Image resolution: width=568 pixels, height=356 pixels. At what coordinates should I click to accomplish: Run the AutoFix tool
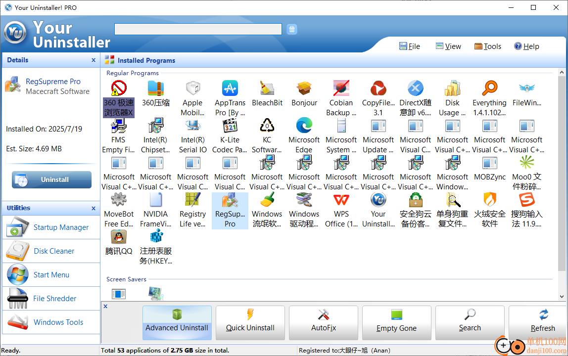pos(324,323)
